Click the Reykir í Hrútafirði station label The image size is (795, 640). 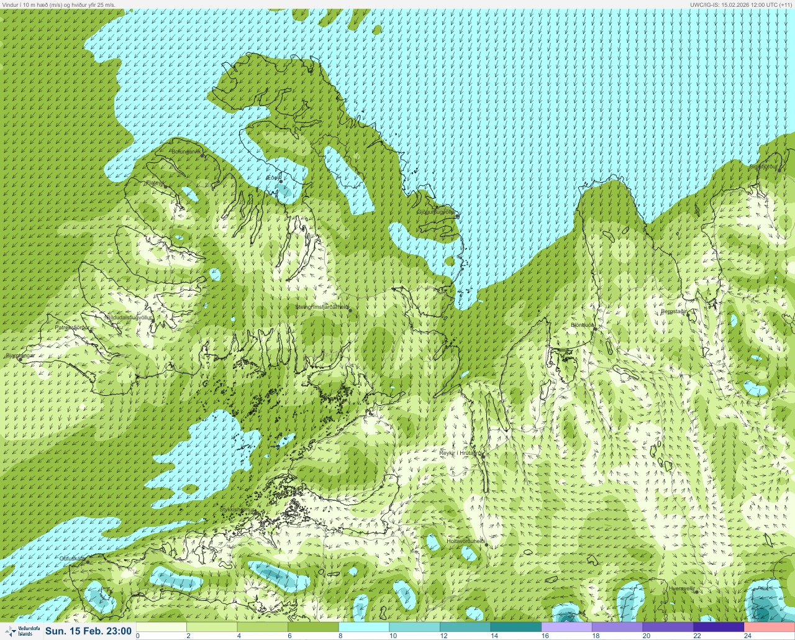point(460,453)
